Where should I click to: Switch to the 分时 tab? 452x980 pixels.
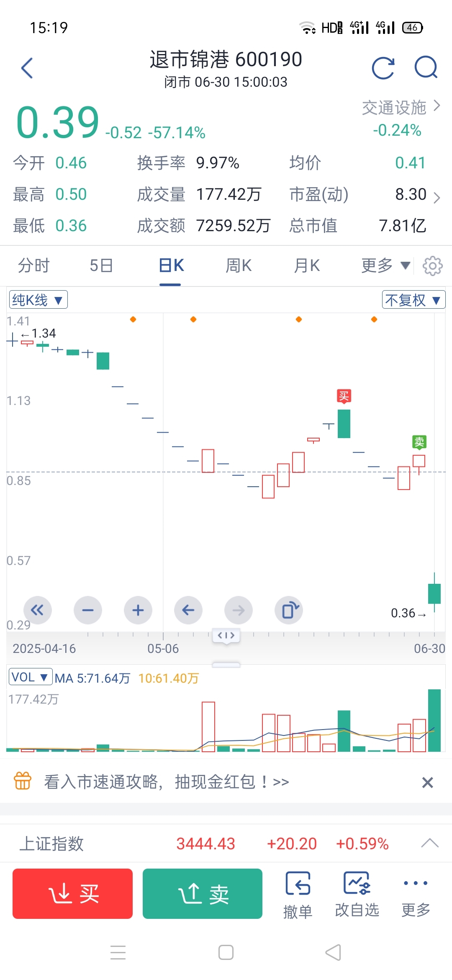point(34,266)
